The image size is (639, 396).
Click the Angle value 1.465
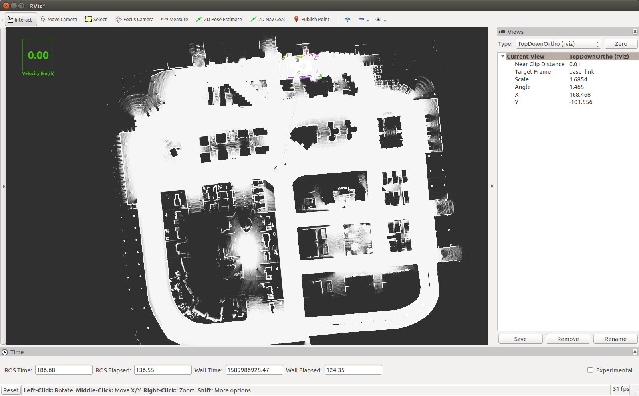(576, 87)
